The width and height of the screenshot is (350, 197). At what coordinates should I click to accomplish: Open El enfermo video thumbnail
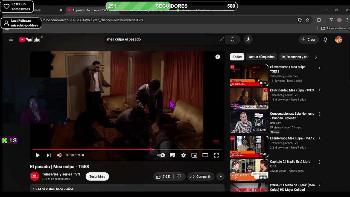pos(249,147)
